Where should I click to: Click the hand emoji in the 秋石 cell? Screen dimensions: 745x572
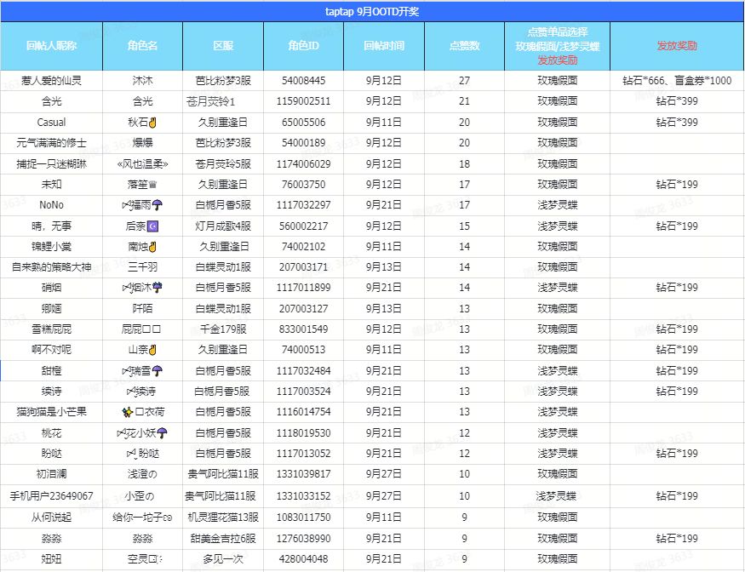[152, 123]
